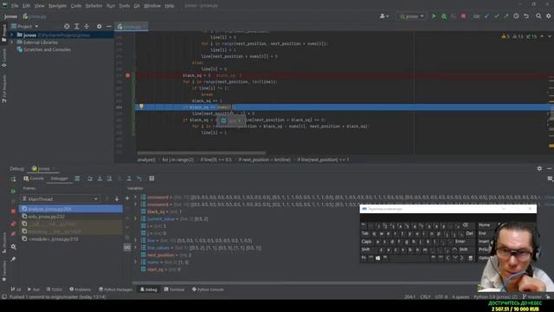Click Show Execution Point icon
This screenshot has height=312, width=554.
click(x=77, y=179)
